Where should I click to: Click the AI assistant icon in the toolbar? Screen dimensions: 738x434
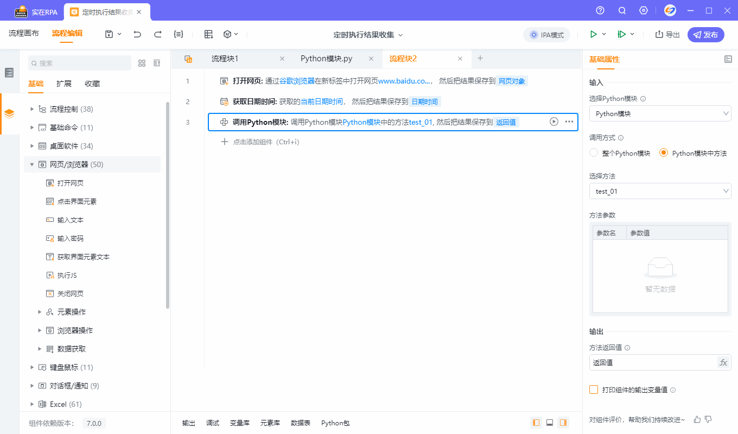[227, 34]
